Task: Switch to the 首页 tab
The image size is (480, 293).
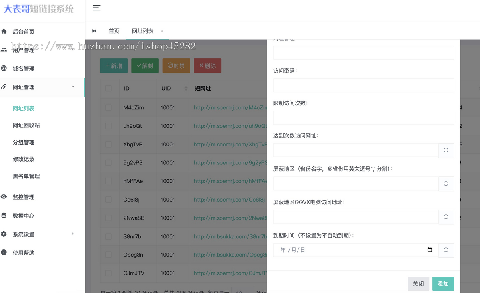Action: 114,31
